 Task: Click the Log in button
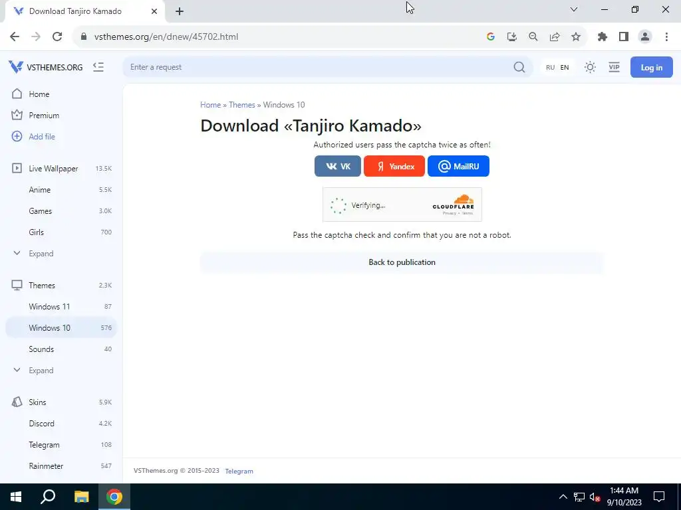[652, 67]
